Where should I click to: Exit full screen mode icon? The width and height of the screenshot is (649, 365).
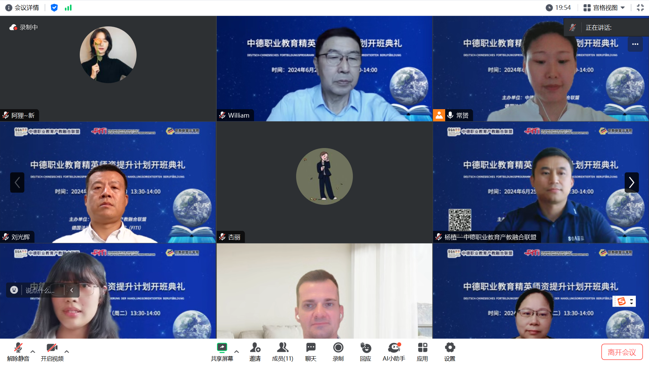click(x=640, y=8)
